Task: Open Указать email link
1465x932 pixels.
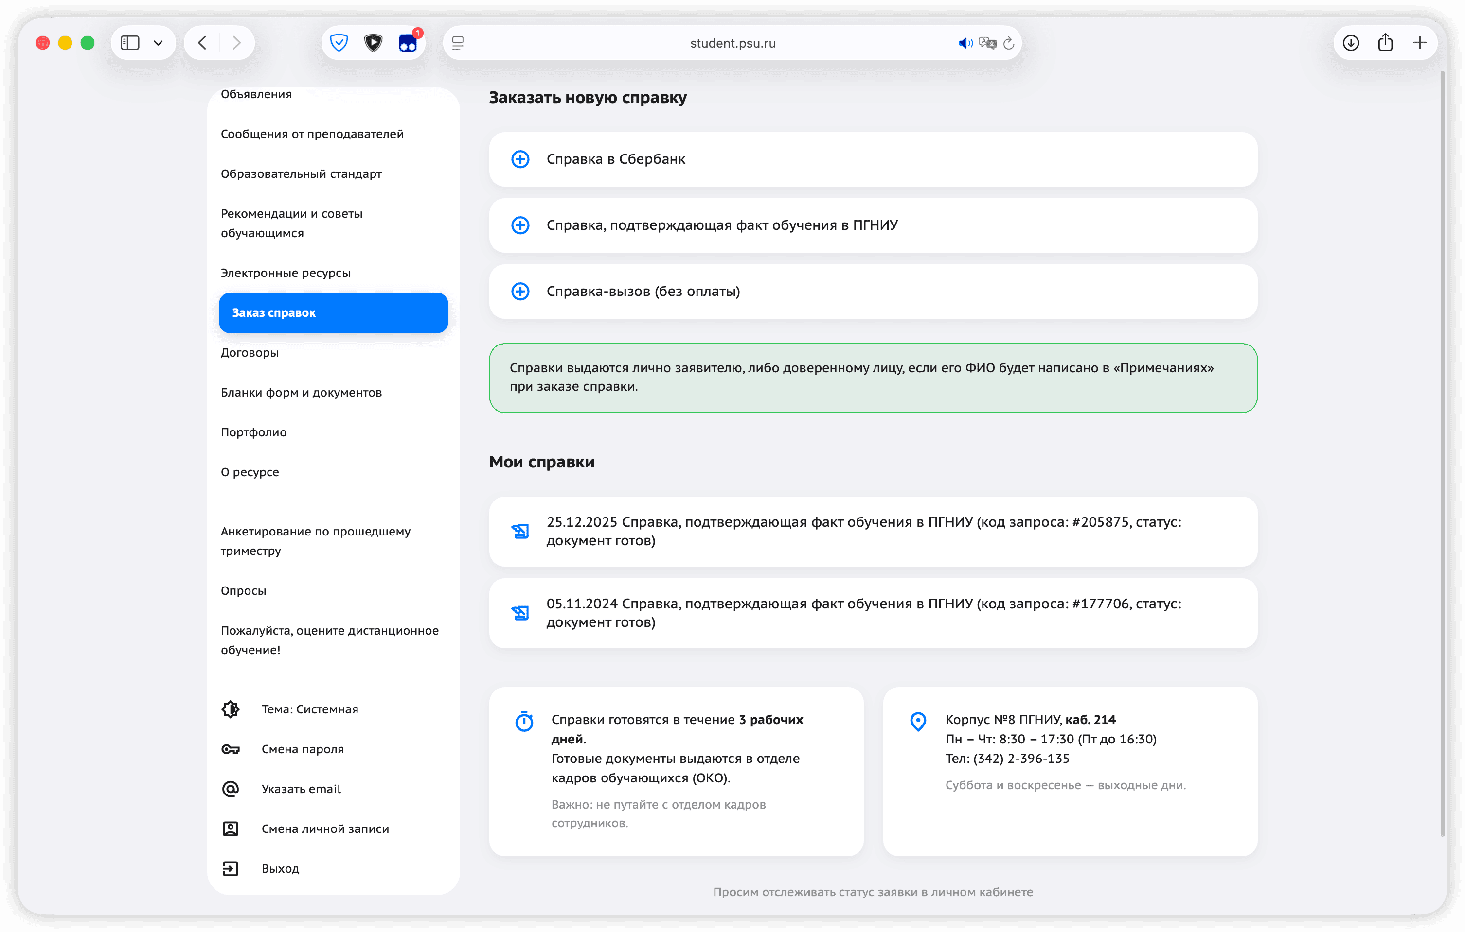Action: point(301,789)
